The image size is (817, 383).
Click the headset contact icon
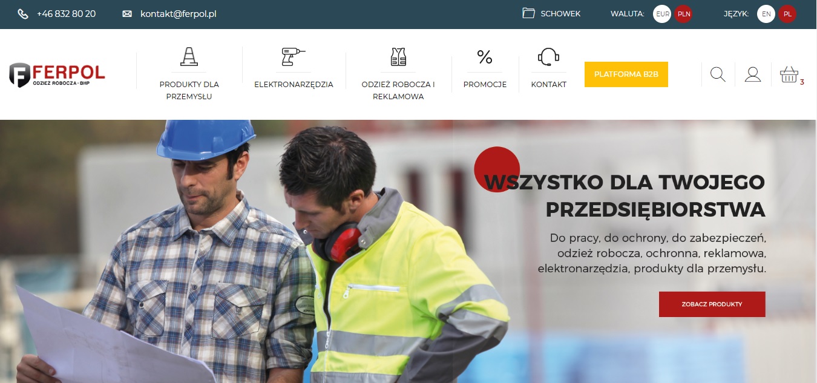(548, 57)
